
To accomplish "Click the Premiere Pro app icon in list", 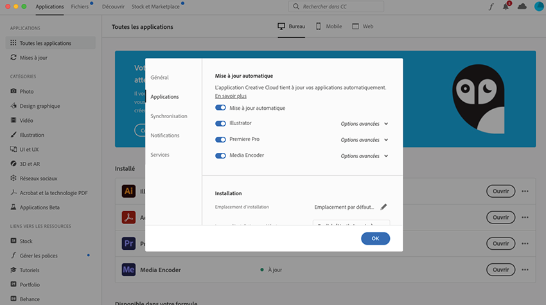I will [x=128, y=243].
